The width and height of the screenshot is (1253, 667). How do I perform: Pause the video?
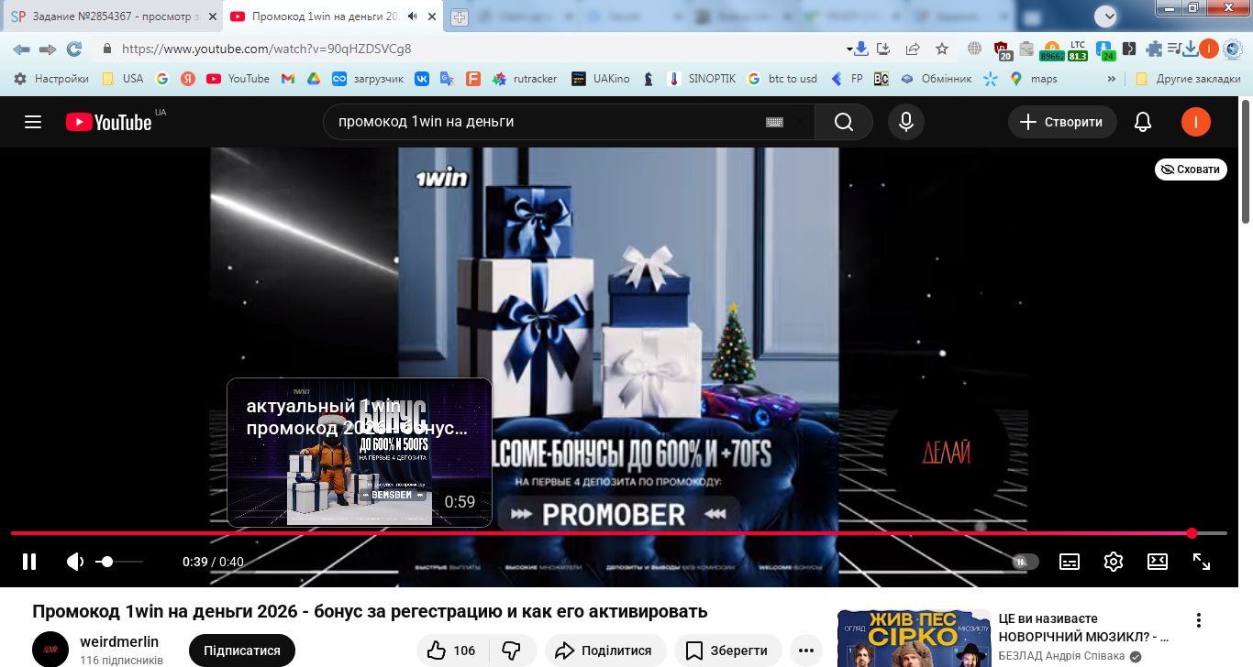coord(29,562)
